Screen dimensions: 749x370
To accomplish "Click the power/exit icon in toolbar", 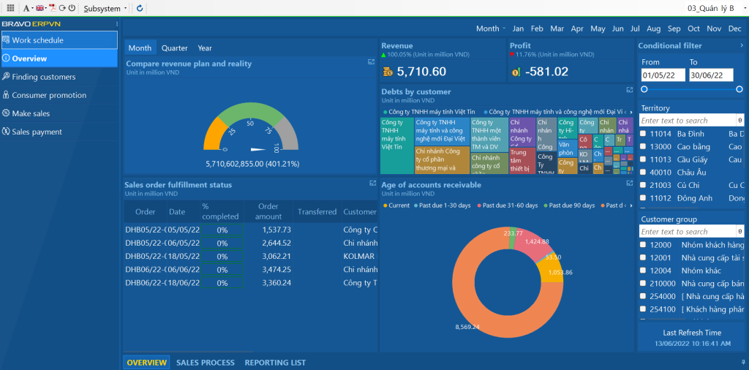I will (72, 8).
